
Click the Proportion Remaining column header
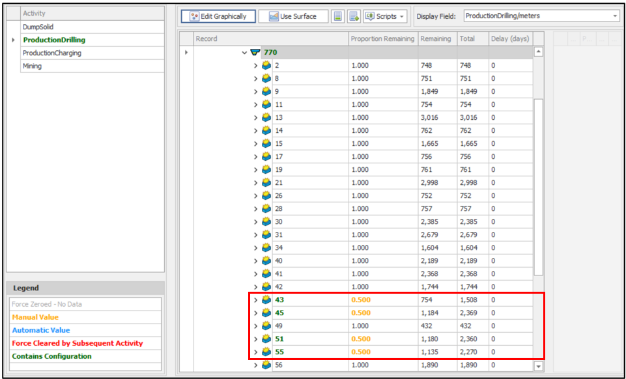tap(382, 39)
